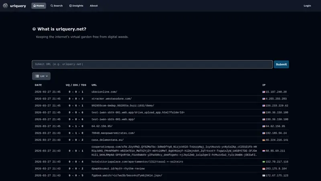
Task: Click the Submit button
Action: (281, 64)
